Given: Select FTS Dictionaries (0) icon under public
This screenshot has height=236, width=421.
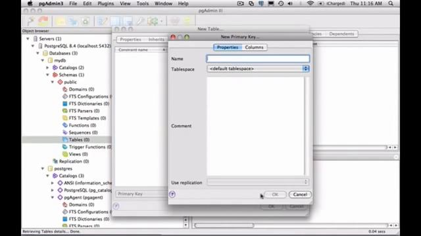Looking at the screenshot, I should tap(65, 104).
